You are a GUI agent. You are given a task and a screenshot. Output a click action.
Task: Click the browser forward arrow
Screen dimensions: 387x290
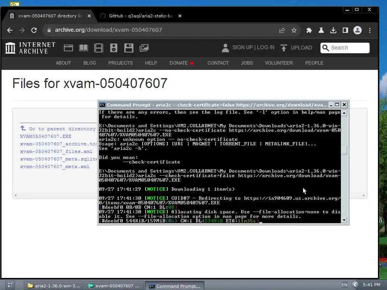click(x=22, y=30)
